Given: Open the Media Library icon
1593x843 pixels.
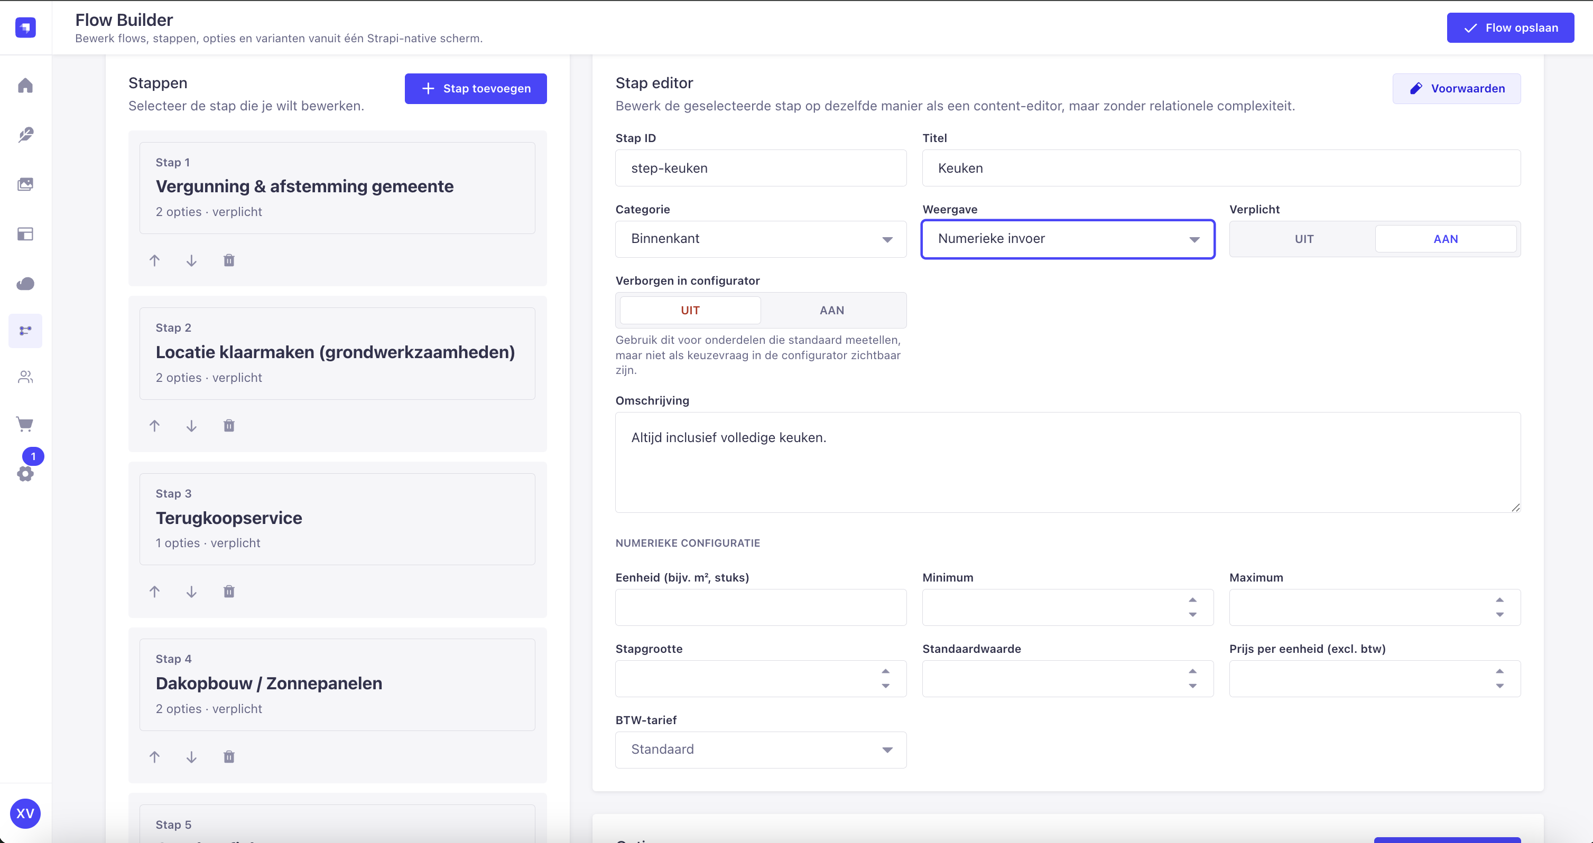Looking at the screenshot, I should [x=25, y=184].
